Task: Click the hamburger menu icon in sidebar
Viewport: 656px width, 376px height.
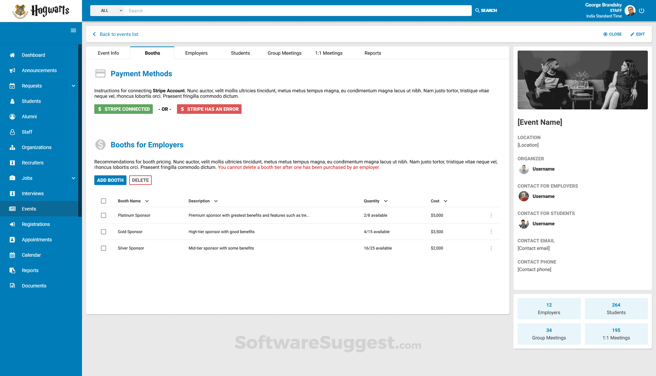Action: 73,30
